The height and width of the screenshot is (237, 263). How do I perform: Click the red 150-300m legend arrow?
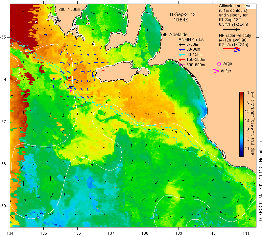pos(181,60)
